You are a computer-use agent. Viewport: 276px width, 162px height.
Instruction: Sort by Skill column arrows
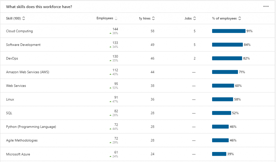coord(24,18)
